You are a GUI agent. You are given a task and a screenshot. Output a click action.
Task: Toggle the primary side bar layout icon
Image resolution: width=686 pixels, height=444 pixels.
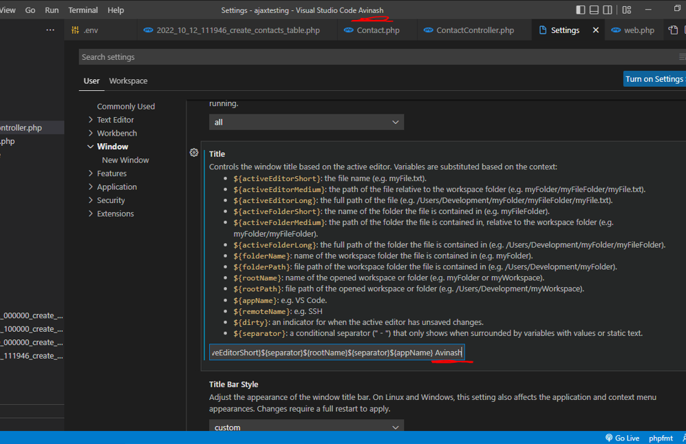tap(581, 10)
